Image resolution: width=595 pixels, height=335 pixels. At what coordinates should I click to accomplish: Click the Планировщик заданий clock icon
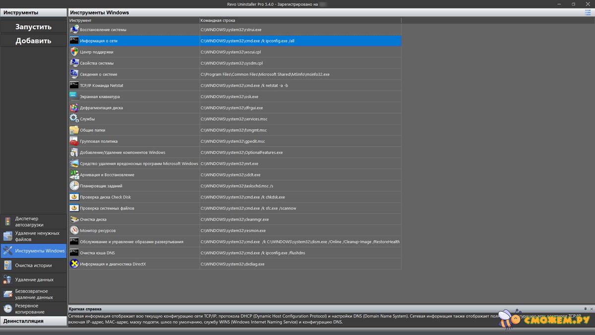coord(74,186)
